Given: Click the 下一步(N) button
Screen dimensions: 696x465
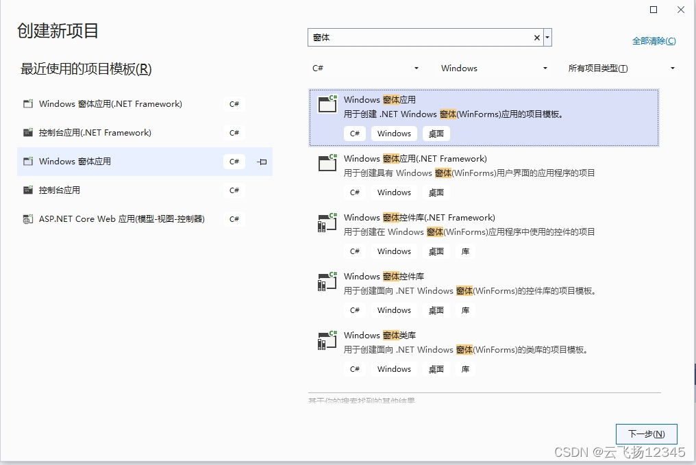Looking at the screenshot, I should click(646, 434).
